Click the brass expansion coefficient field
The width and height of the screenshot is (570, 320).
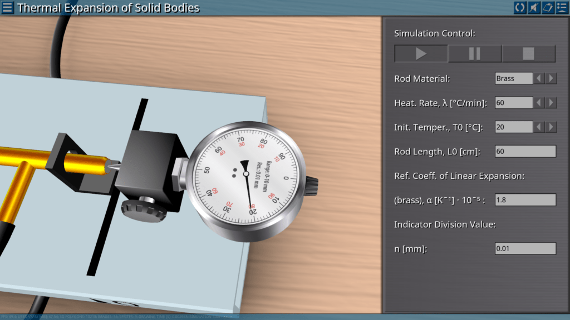click(x=525, y=200)
